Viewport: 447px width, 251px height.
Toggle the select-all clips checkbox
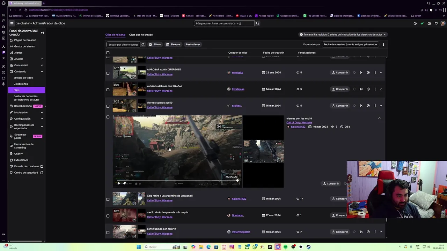pyautogui.click(x=108, y=53)
